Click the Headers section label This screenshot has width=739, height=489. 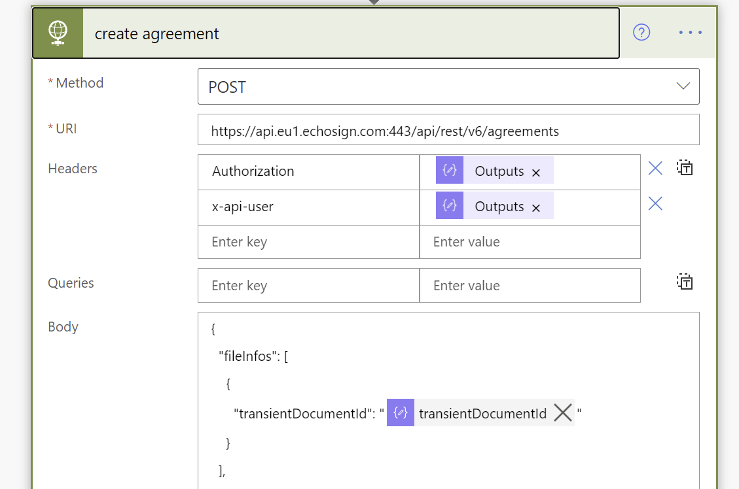click(x=72, y=168)
